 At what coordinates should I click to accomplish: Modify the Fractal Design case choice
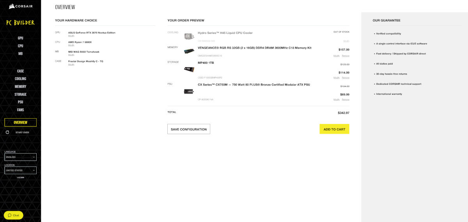pos(71,65)
